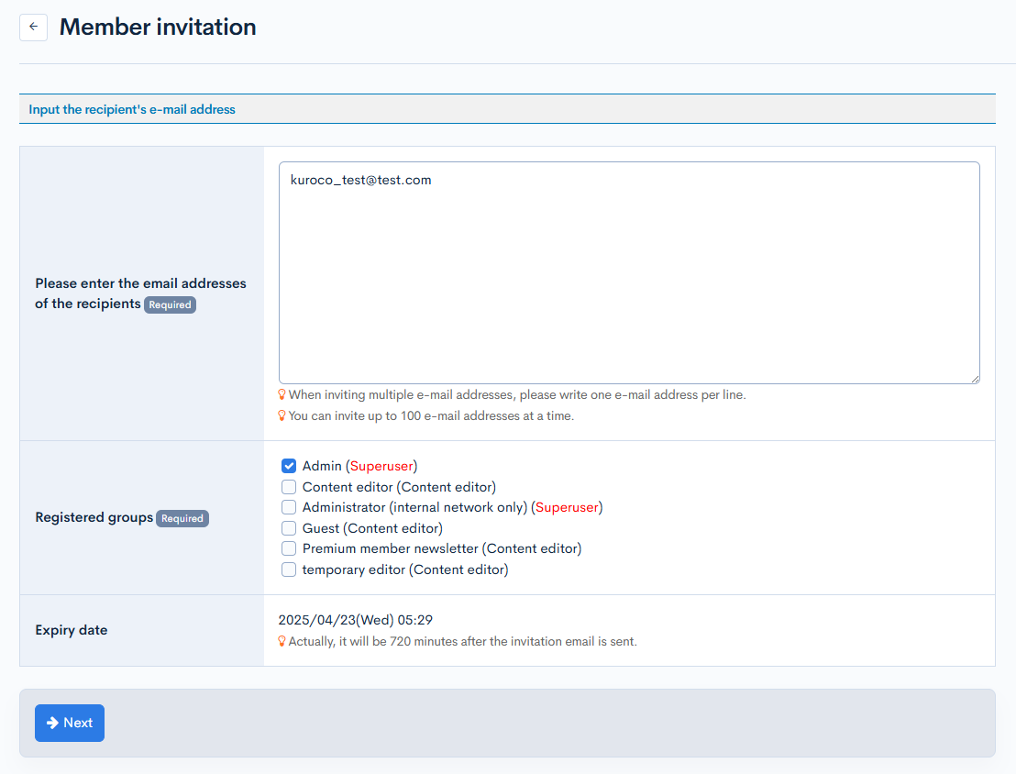Image resolution: width=1016 pixels, height=774 pixels.
Task: Go back using the left arrow button
Action: pyautogui.click(x=33, y=27)
